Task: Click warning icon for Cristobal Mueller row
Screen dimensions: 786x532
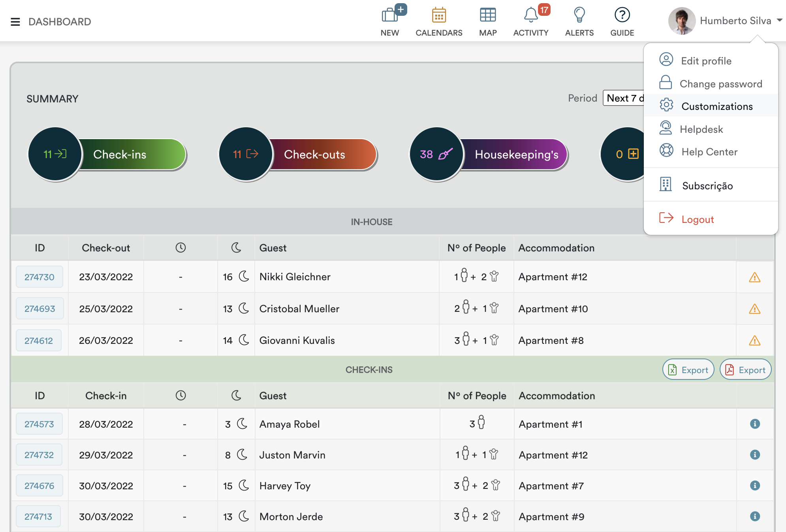Action: [754, 309]
